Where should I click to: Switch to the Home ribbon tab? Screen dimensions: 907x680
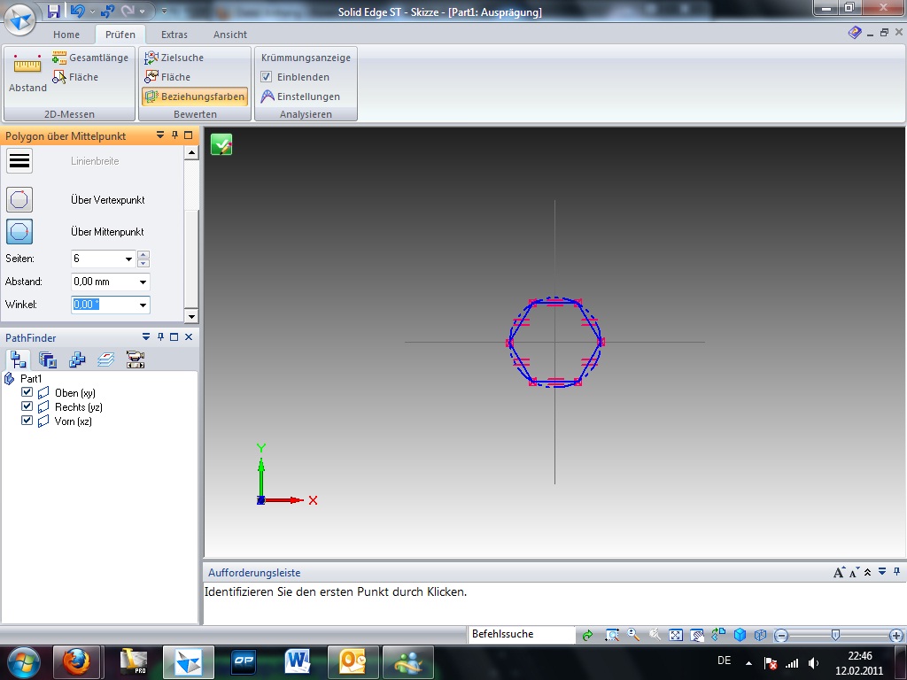pyautogui.click(x=66, y=35)
